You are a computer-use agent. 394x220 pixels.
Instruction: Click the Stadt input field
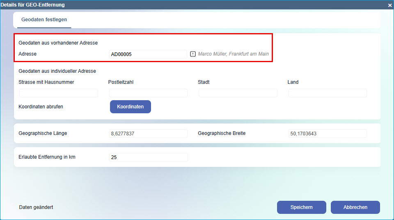click(x=238, y=93)
